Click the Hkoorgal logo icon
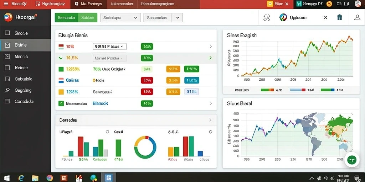 pyautogui.click(x=8, y=17)
